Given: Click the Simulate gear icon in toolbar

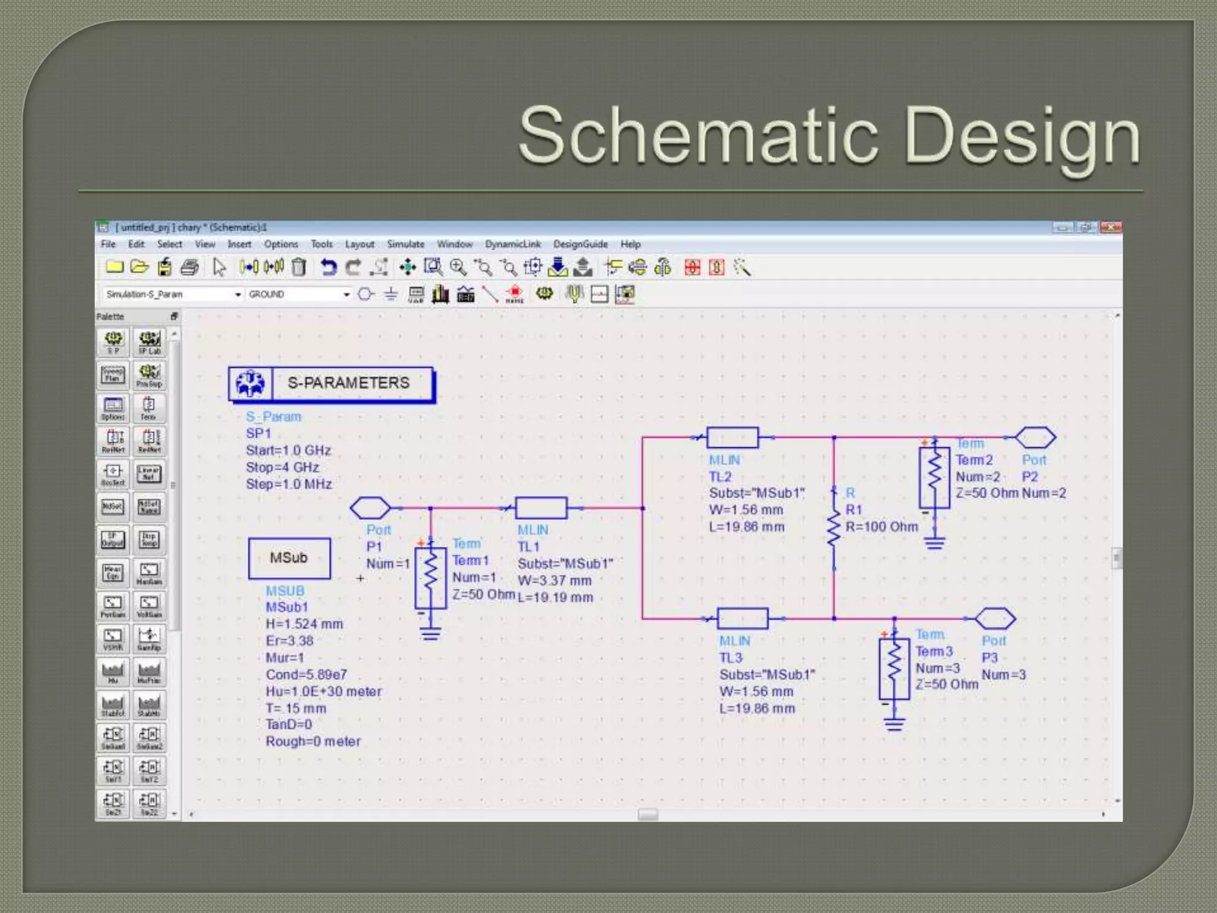Looking at the screenshot, I should 544,294.
